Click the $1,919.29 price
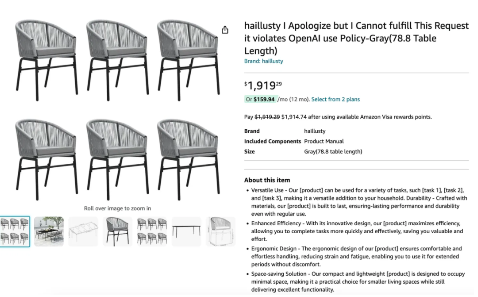This screenshot has height=297, width=478. pyautogui.click(x=263, y=85)
